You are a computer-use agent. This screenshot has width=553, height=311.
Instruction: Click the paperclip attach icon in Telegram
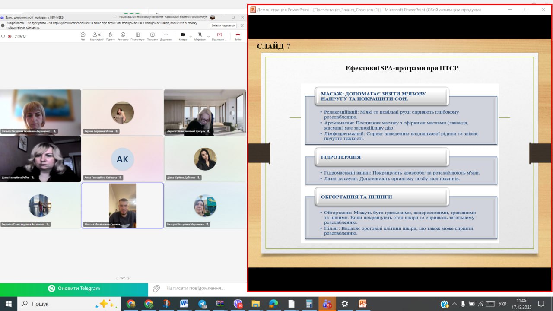point(156,288)
